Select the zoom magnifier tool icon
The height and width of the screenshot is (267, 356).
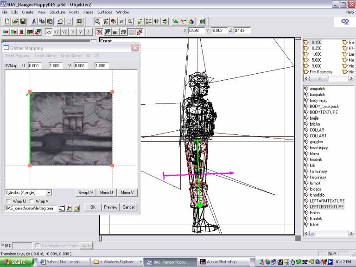point(130,21)
